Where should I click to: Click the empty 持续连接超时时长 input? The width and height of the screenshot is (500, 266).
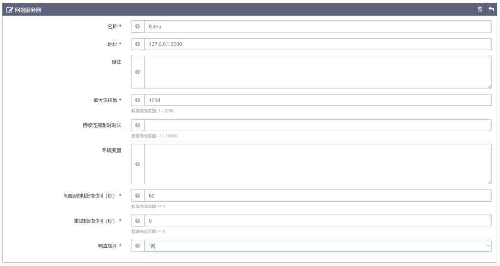pos(317,125)
